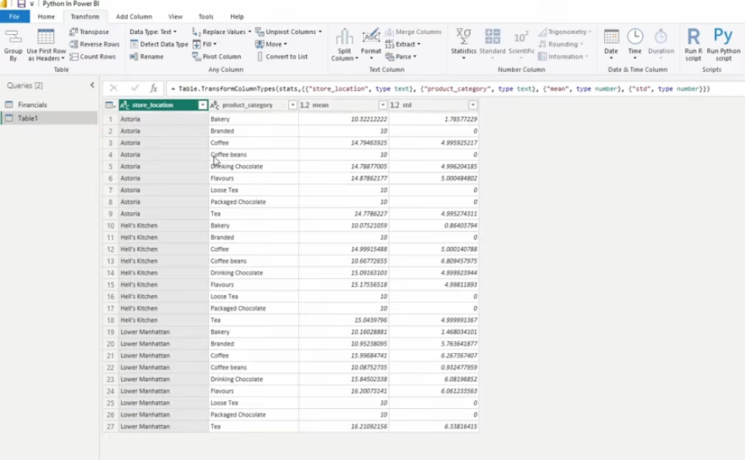Open the Standard number operations

tap(493, 45)
